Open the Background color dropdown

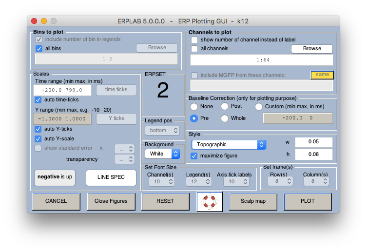coord(162,154)
